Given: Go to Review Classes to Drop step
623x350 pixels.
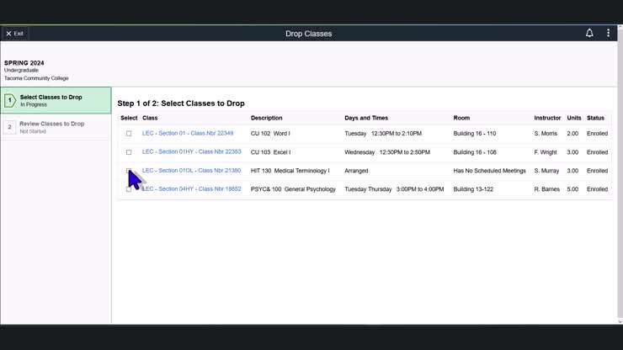Looking at the screenshot, I should pyautogui.click(x=52, y=124).
